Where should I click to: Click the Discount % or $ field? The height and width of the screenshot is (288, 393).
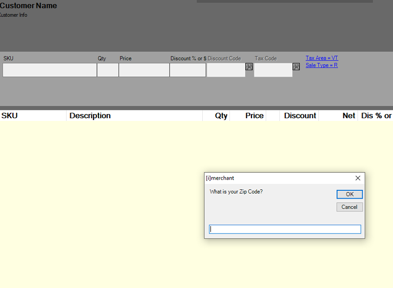188,70
